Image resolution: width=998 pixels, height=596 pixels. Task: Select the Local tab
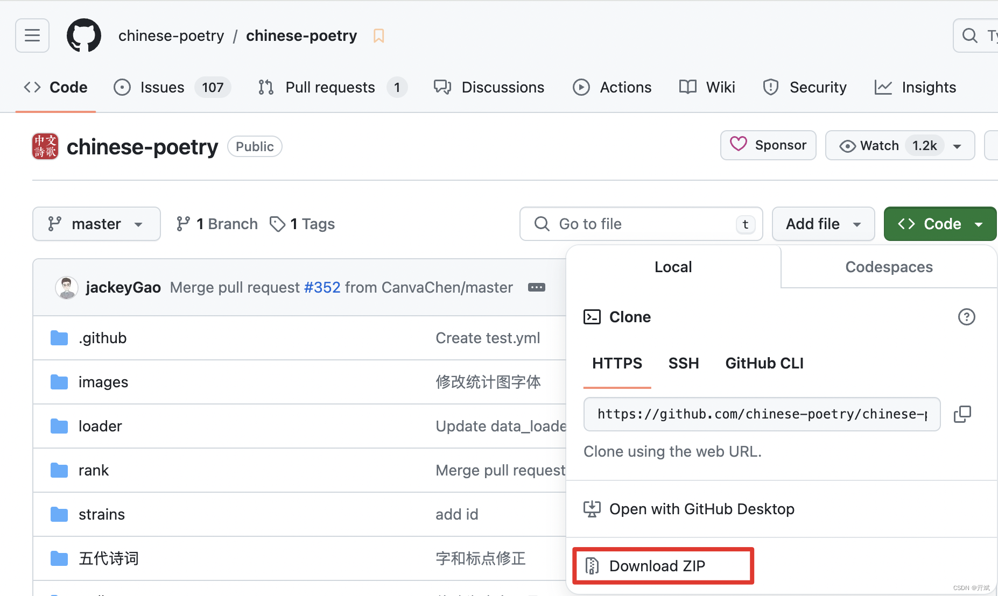point(673,267)
